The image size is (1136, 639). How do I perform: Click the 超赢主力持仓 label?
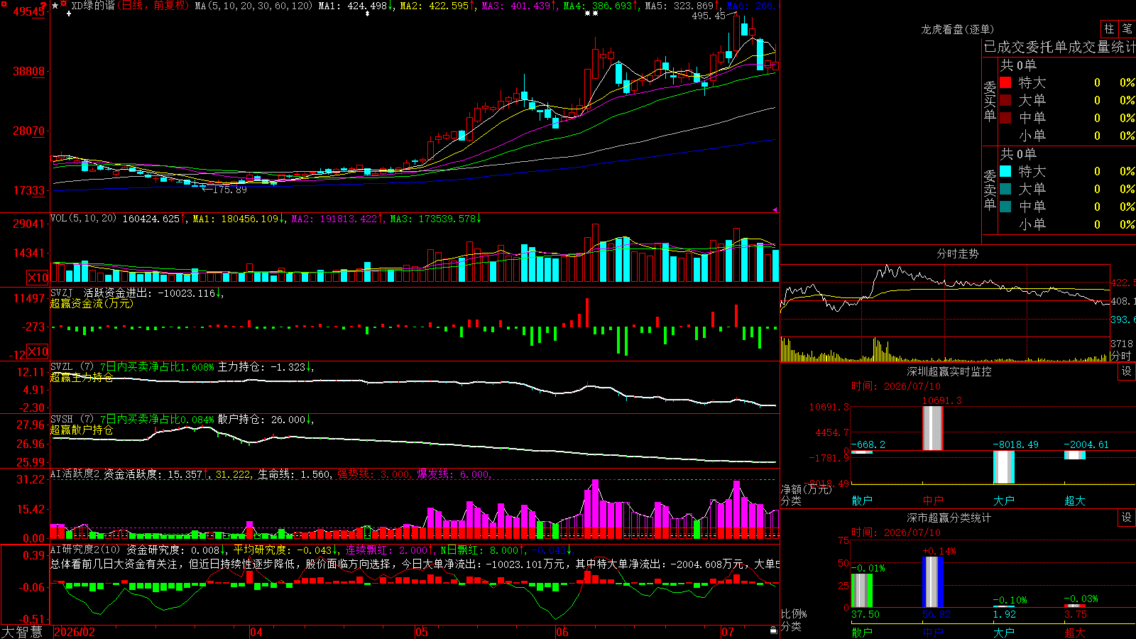coord(82,378)
